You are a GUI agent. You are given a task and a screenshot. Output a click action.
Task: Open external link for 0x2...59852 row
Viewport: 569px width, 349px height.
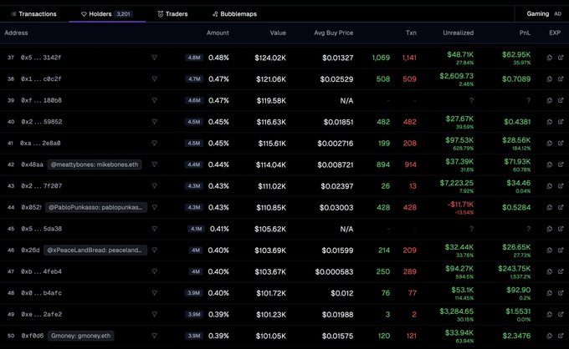(561, 122)
